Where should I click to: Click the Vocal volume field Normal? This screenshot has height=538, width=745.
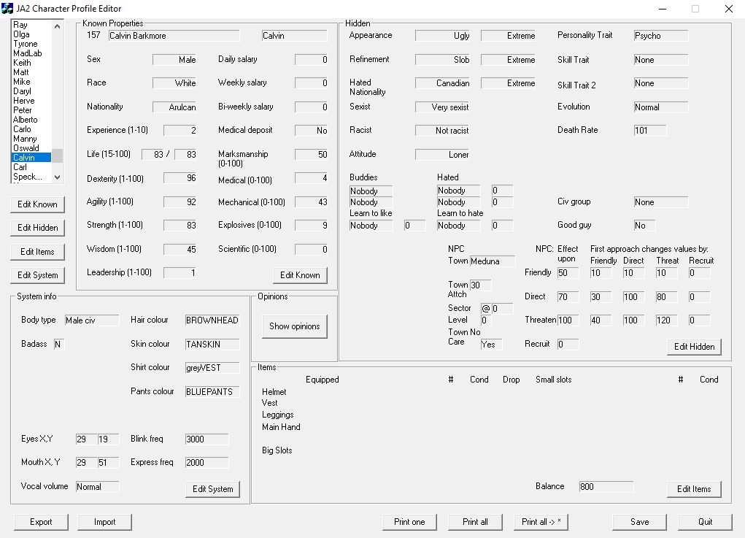97,487
